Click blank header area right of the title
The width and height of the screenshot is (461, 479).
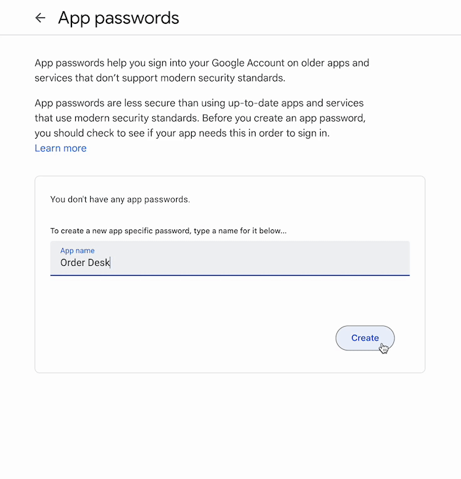[x=313, y=18]
